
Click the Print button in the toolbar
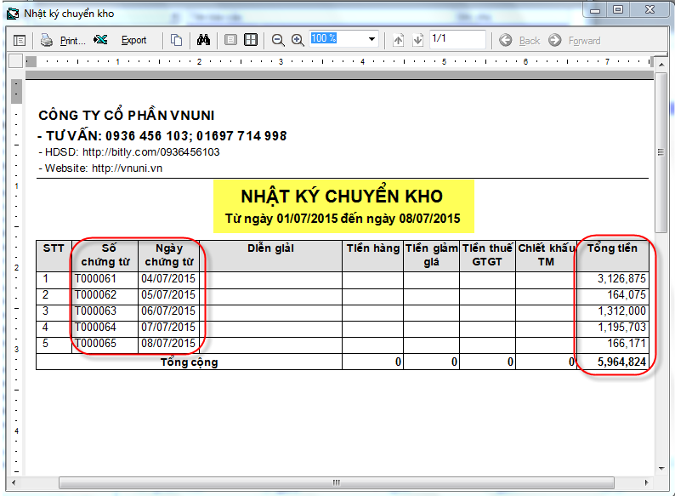[63, 40]
